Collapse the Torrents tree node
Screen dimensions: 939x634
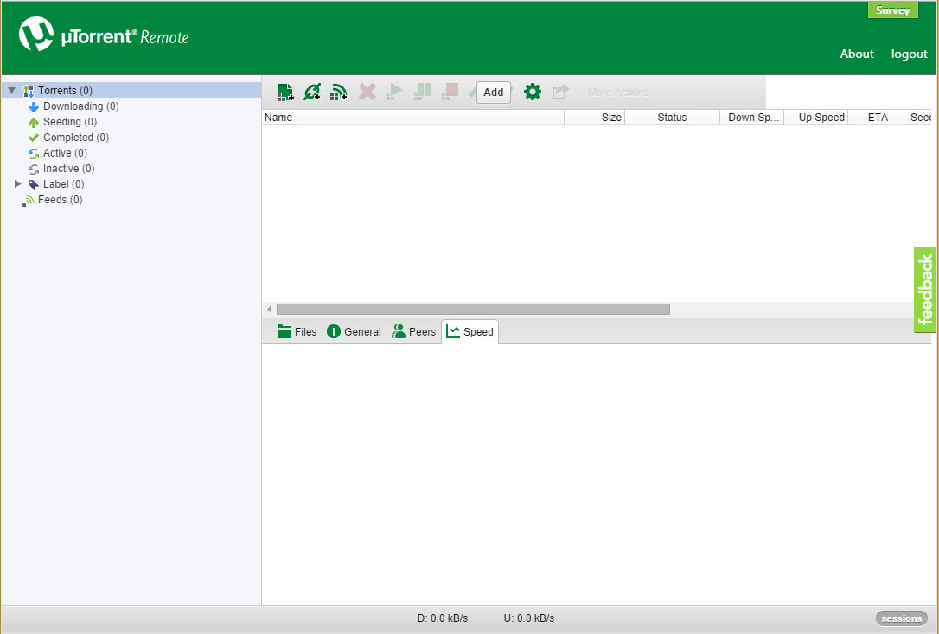[12, 91]
